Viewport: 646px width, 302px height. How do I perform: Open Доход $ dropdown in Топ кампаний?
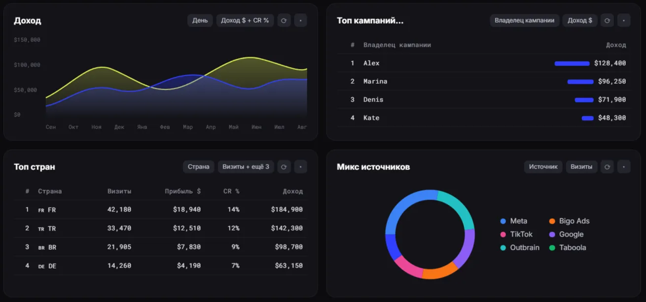click(580, 20)
